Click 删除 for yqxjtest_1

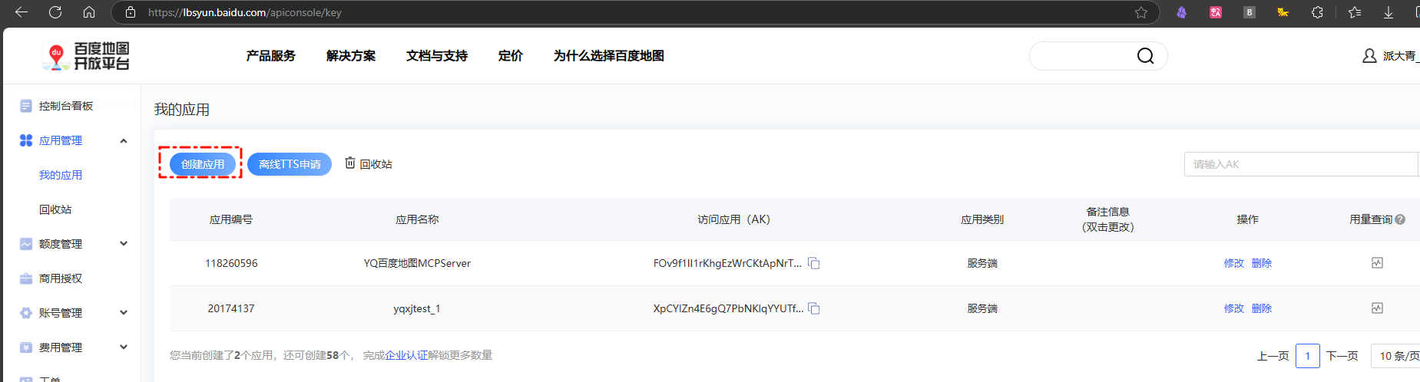coord(1262,308)
